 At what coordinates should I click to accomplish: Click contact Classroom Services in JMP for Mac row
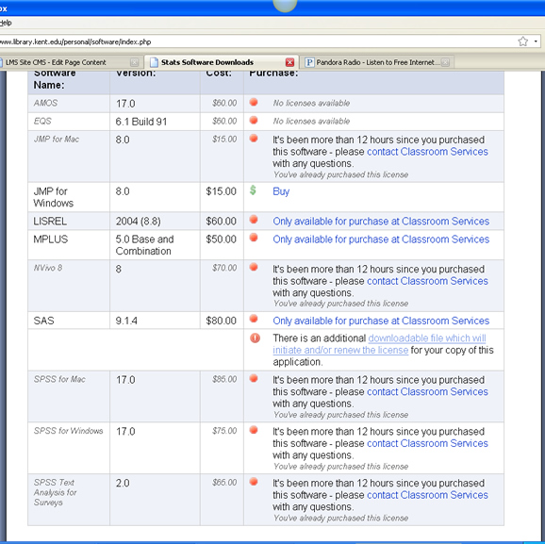point(427,152)
